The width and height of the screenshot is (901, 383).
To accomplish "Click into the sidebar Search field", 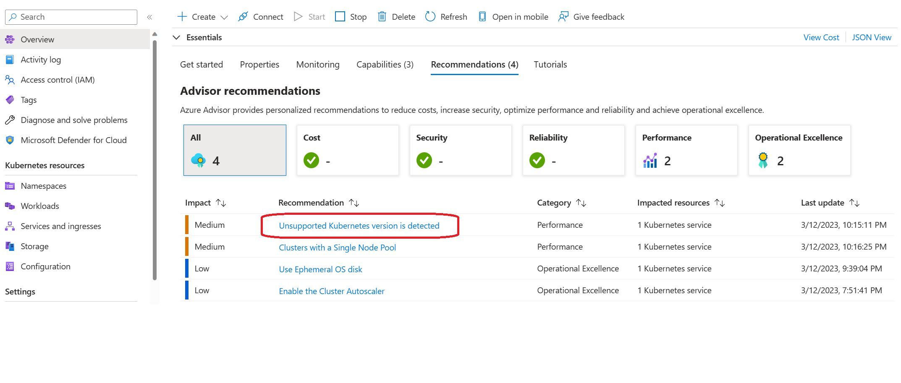I will [x=71, y=17].
